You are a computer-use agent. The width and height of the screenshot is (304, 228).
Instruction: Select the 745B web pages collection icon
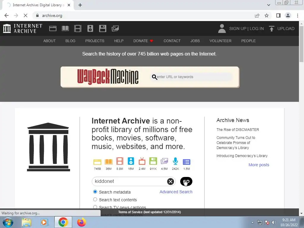pyautogui.click(x=97, y=162)
